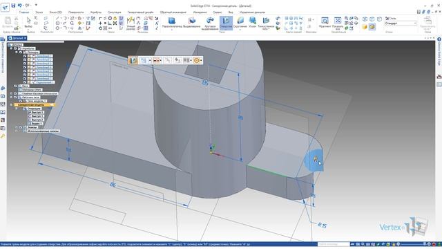Click the Показать все fit view button
This screenshot has width=442, height=249.
338,23
